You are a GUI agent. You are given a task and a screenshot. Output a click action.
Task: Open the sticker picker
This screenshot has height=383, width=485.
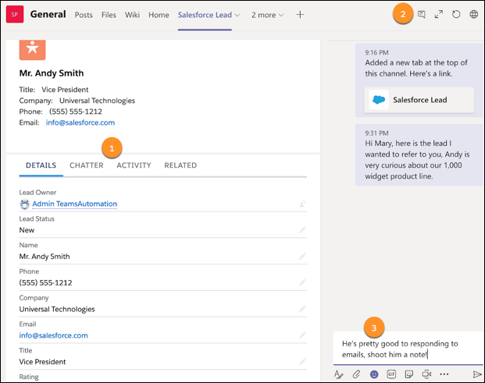(x=409, y=374)
